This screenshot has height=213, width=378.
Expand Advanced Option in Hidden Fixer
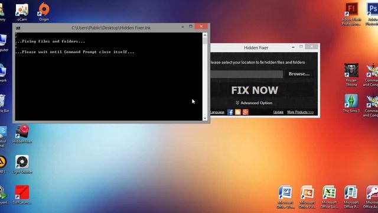pyautogui.click(x=254, y=103)
